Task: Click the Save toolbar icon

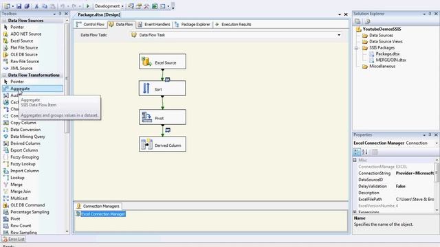Action: [19, 6]
